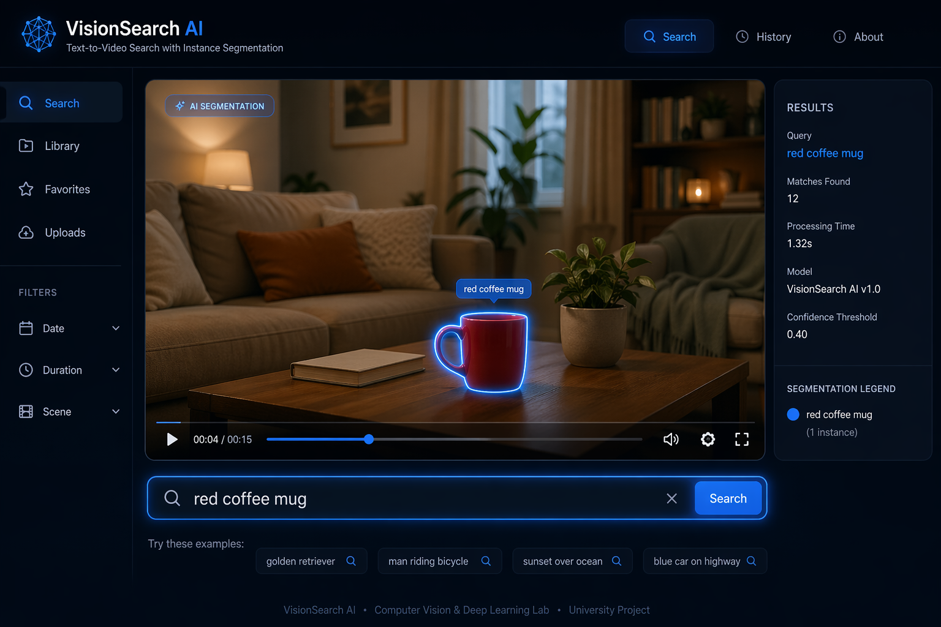Toggle the AI Segmentation badge
The width and height of the screenshot is (941, 627).
219,105
